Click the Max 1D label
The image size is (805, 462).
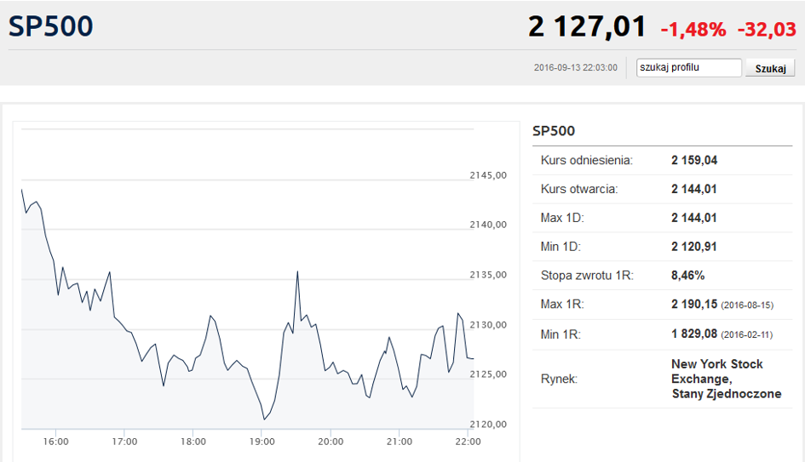click(x=562, y=218)
